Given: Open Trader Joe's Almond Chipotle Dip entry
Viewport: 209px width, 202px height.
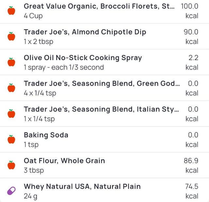Looking at the screenshot, I should 85,32.
